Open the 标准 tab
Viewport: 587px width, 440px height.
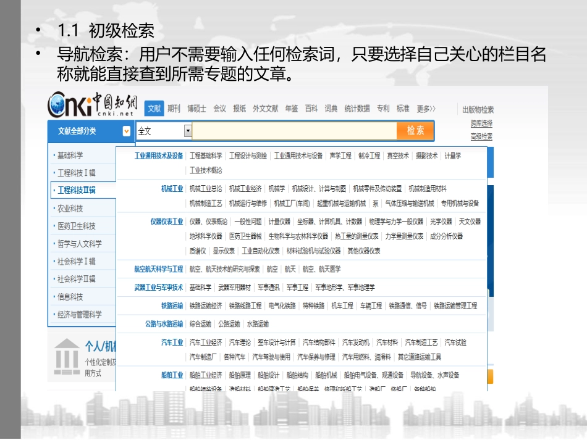[403, 109]
